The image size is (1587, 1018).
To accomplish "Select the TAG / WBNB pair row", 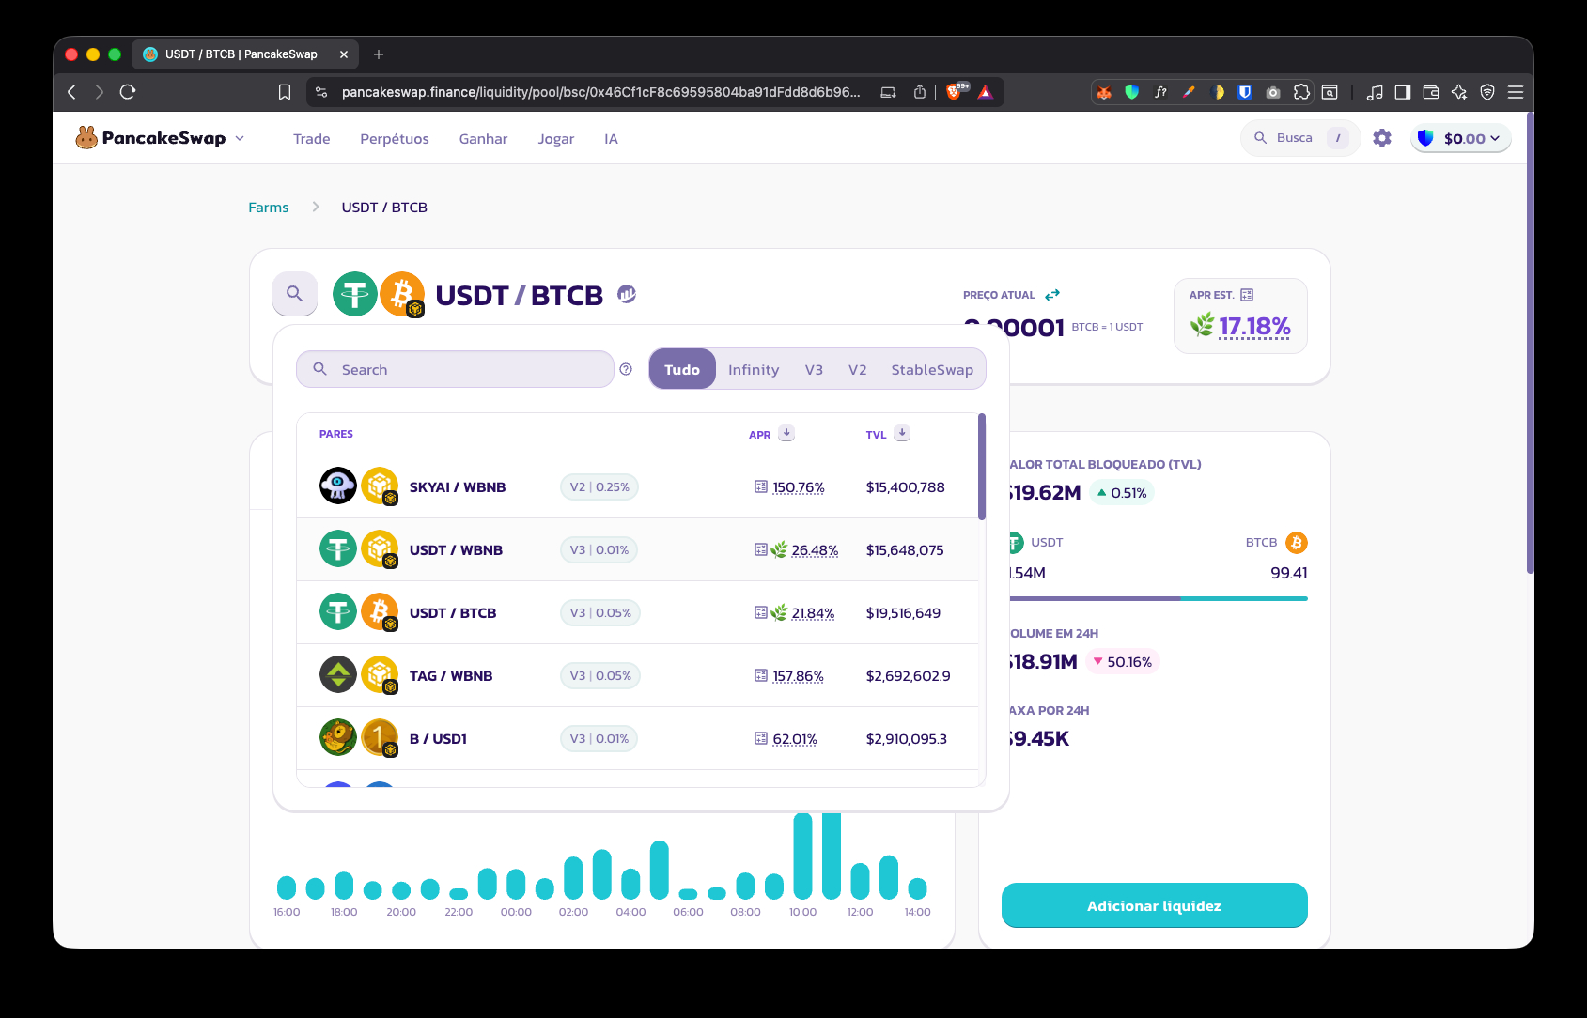I will [637, 675].
